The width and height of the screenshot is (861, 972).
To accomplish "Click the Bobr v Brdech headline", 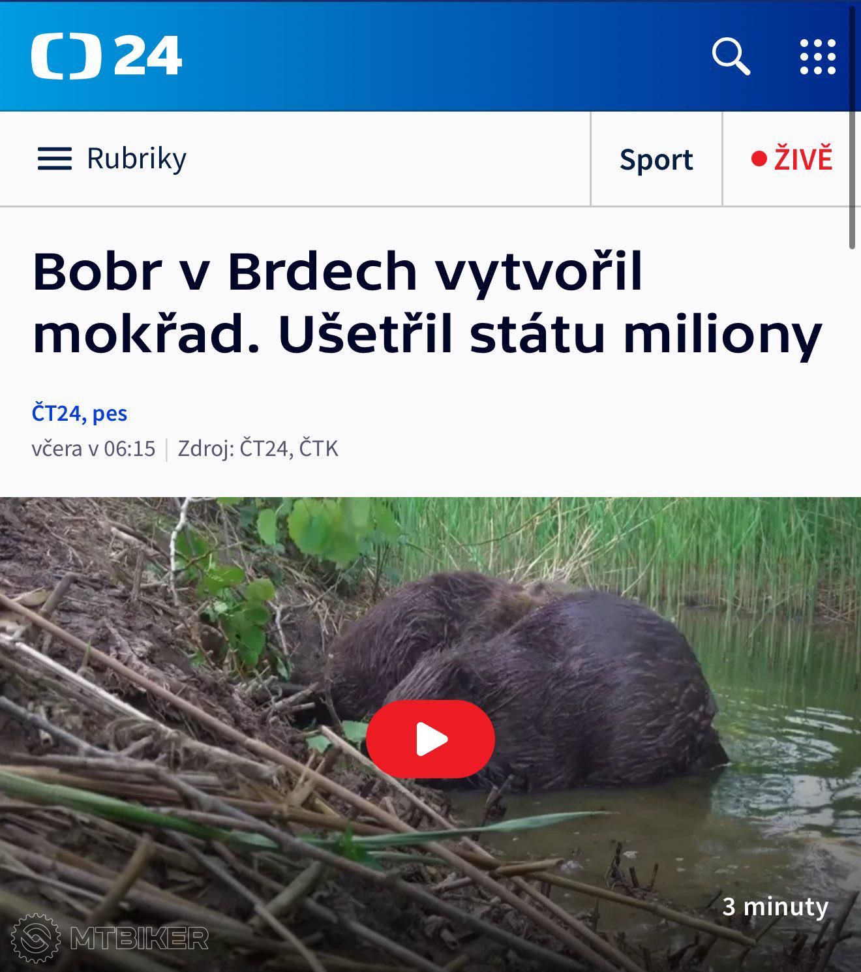I will [x=427, y=303].
